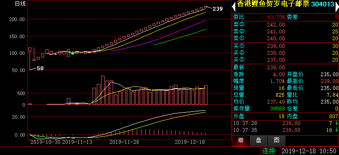The image size is (339, 155).
Task: Click the low point marker labeled 50
Action: tap(40, 69)
